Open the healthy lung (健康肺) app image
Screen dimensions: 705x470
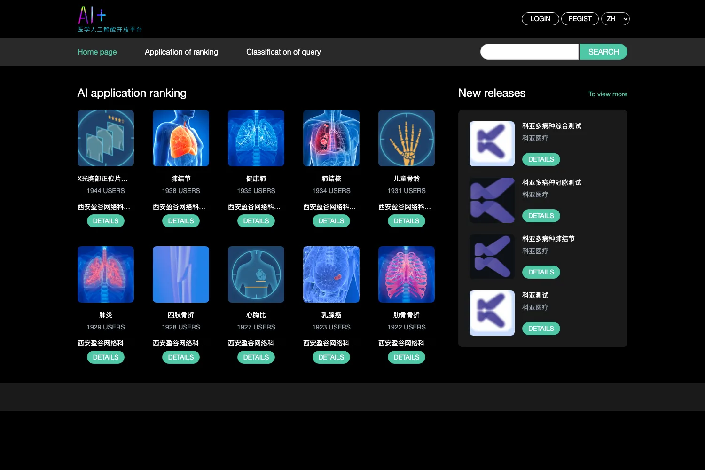[256, 138]
